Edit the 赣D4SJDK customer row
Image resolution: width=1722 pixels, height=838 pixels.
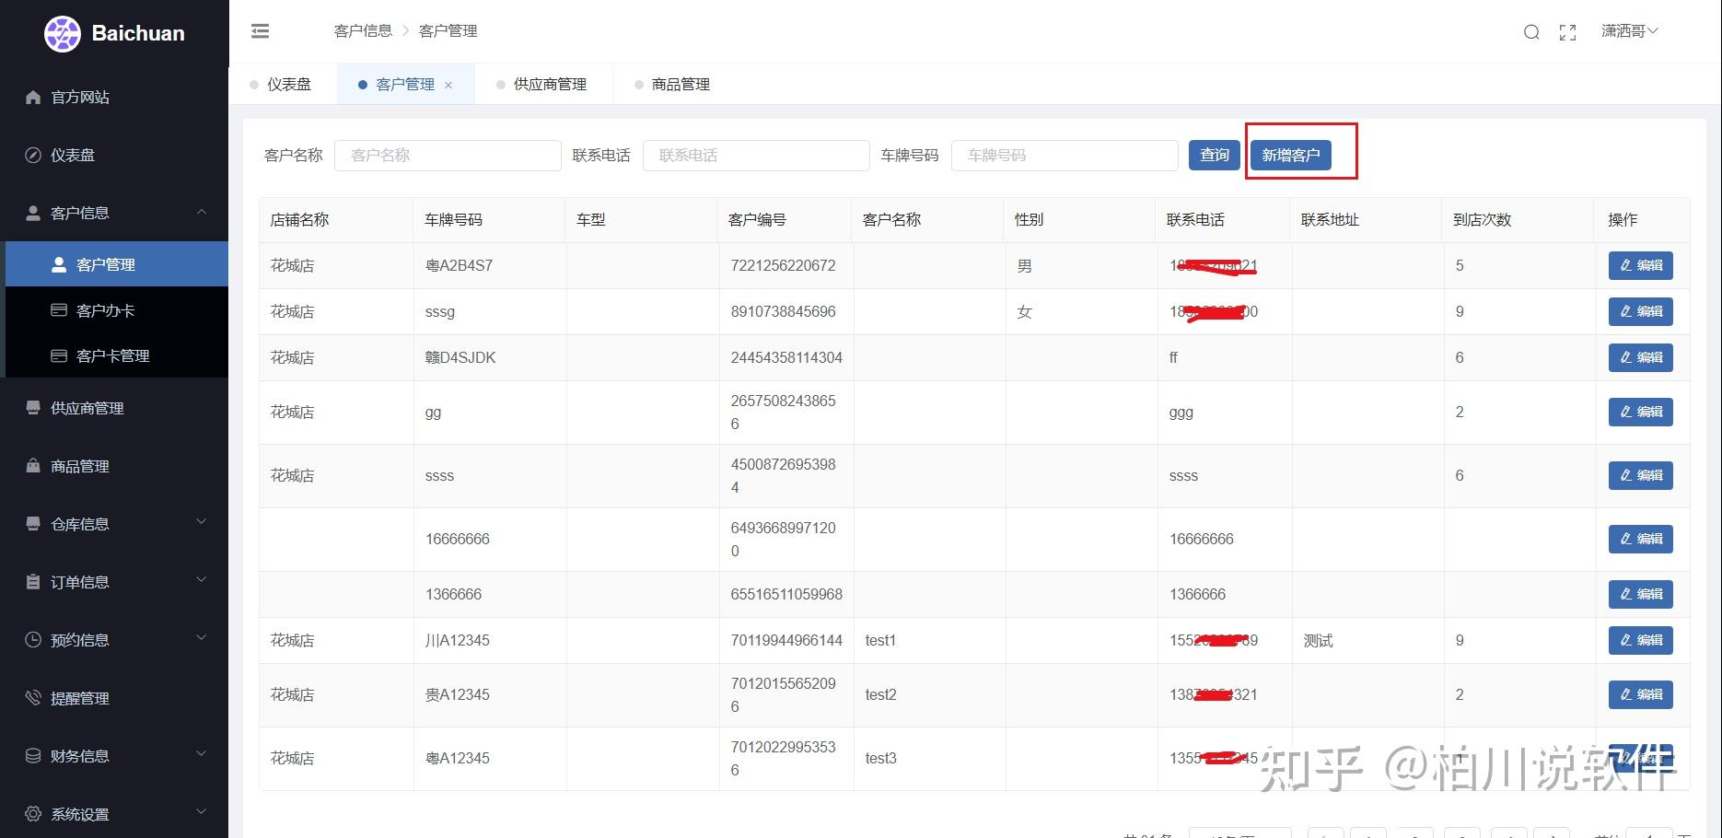(1640, 357)
